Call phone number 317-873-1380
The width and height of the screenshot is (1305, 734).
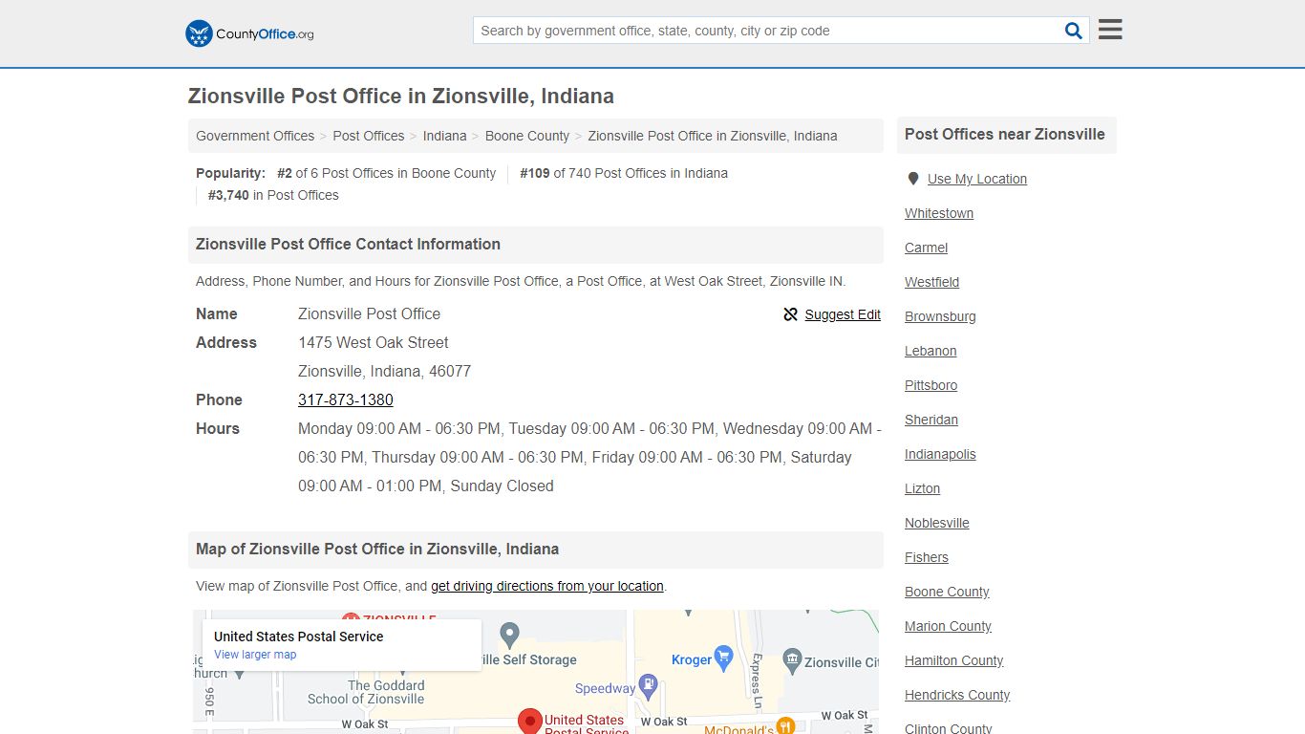click(x=346, y=399)
